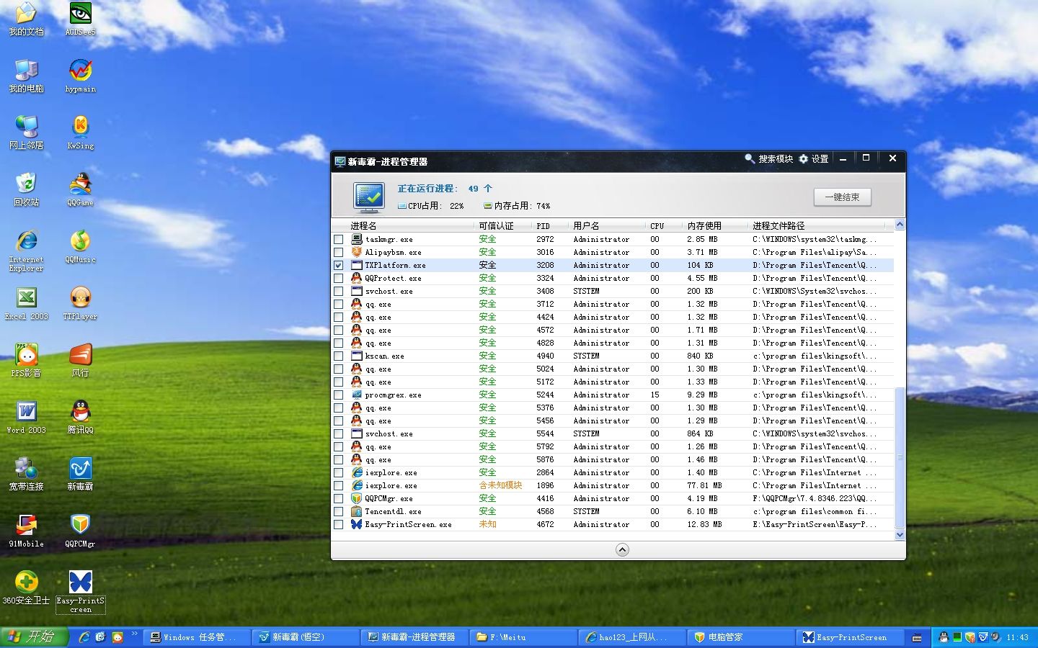This screenshot has height=648, width=1038.
Task: Select the 腾讯QQ desktop icon
Action: [80, 417]
